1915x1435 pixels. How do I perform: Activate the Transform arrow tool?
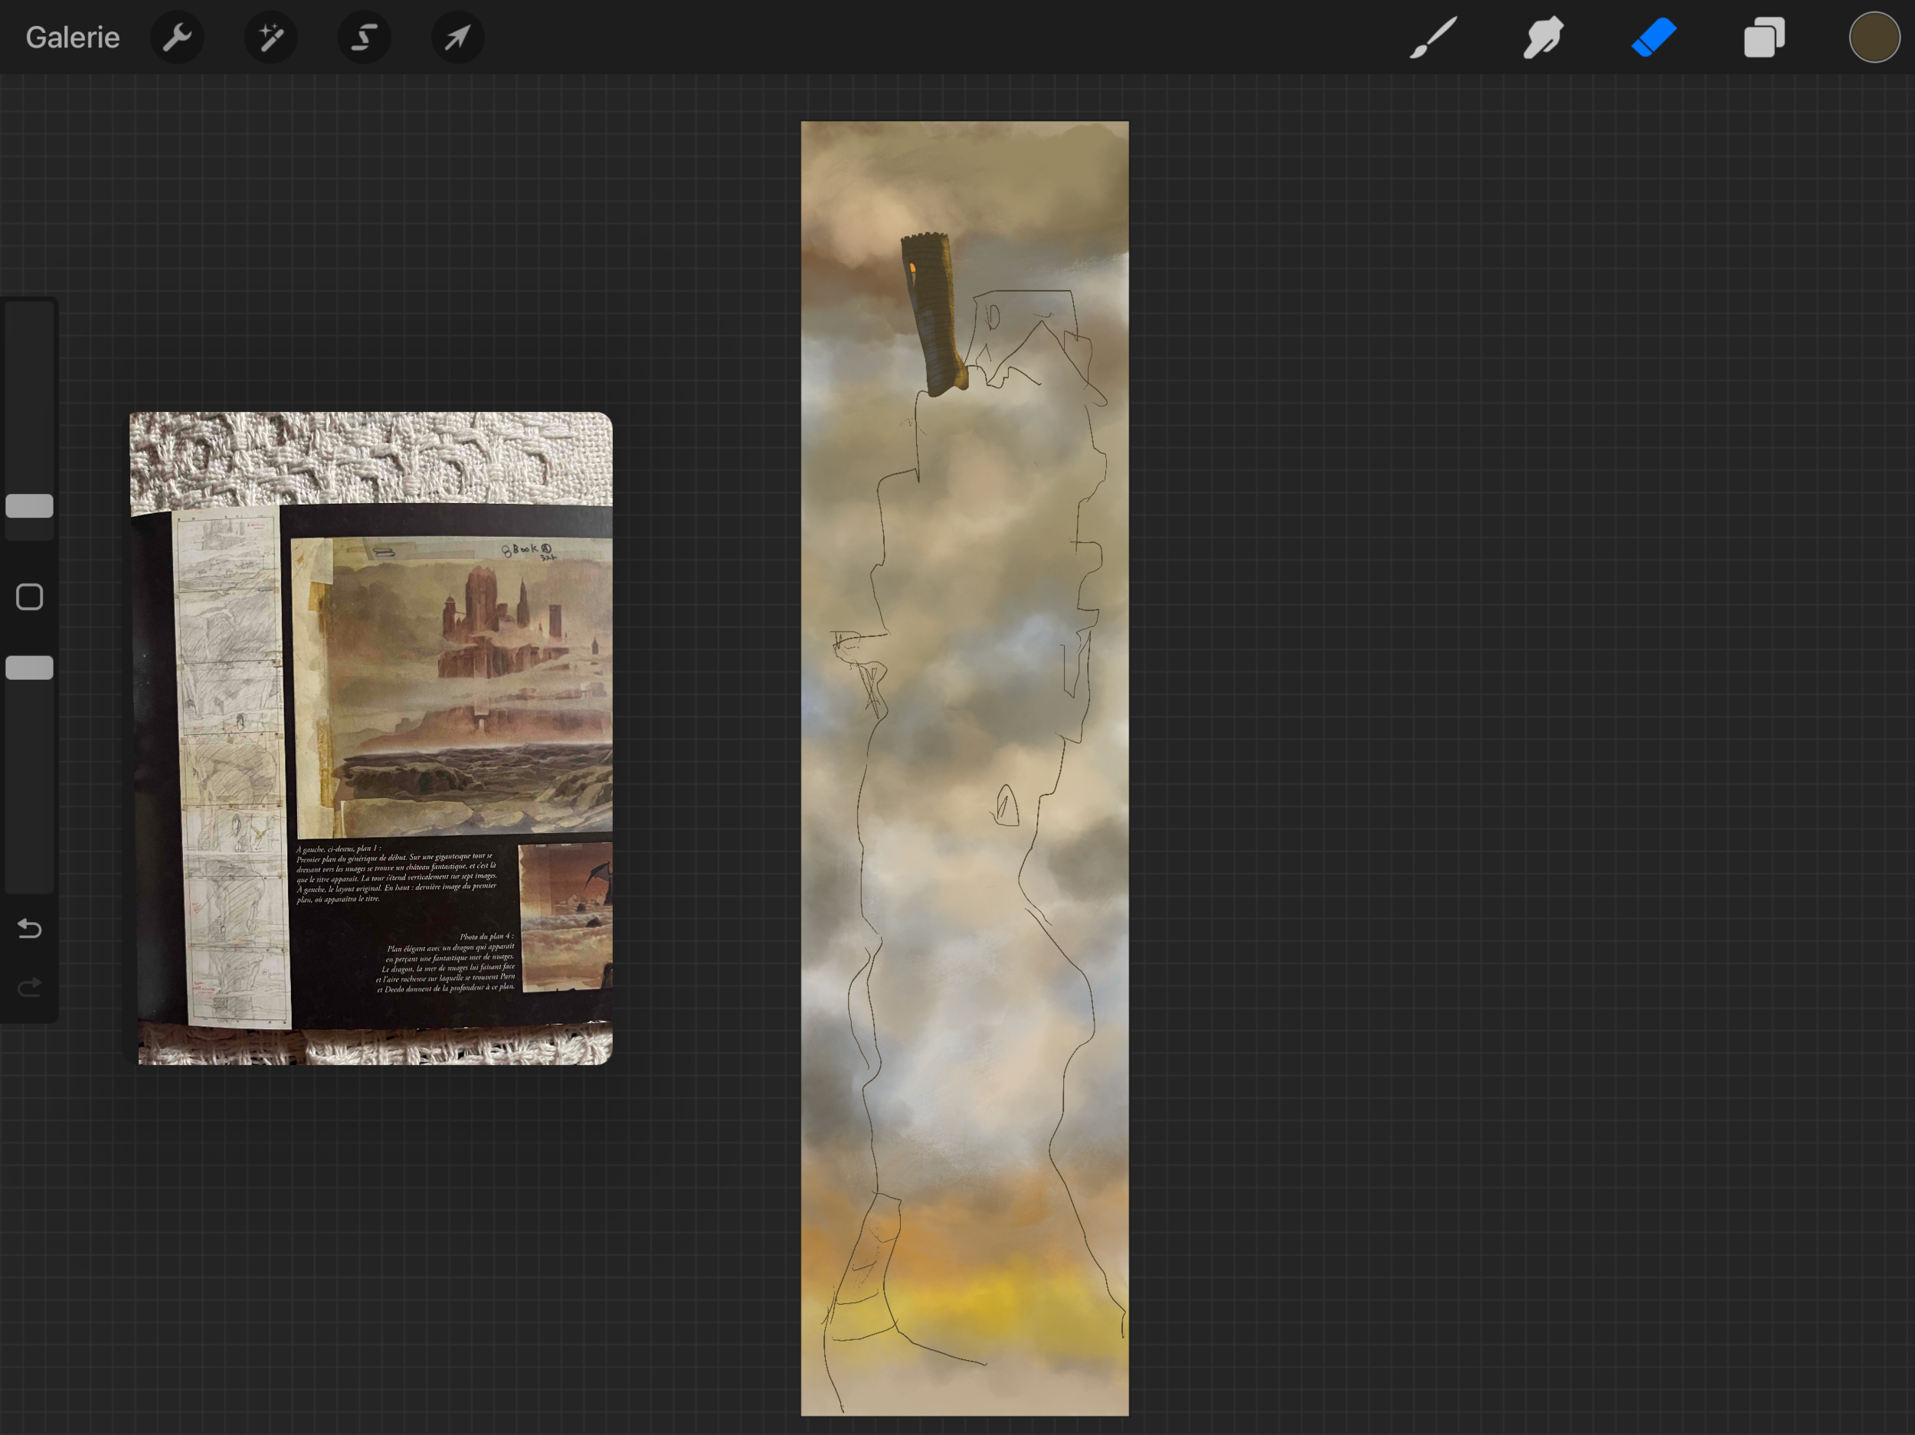(457, 38)
